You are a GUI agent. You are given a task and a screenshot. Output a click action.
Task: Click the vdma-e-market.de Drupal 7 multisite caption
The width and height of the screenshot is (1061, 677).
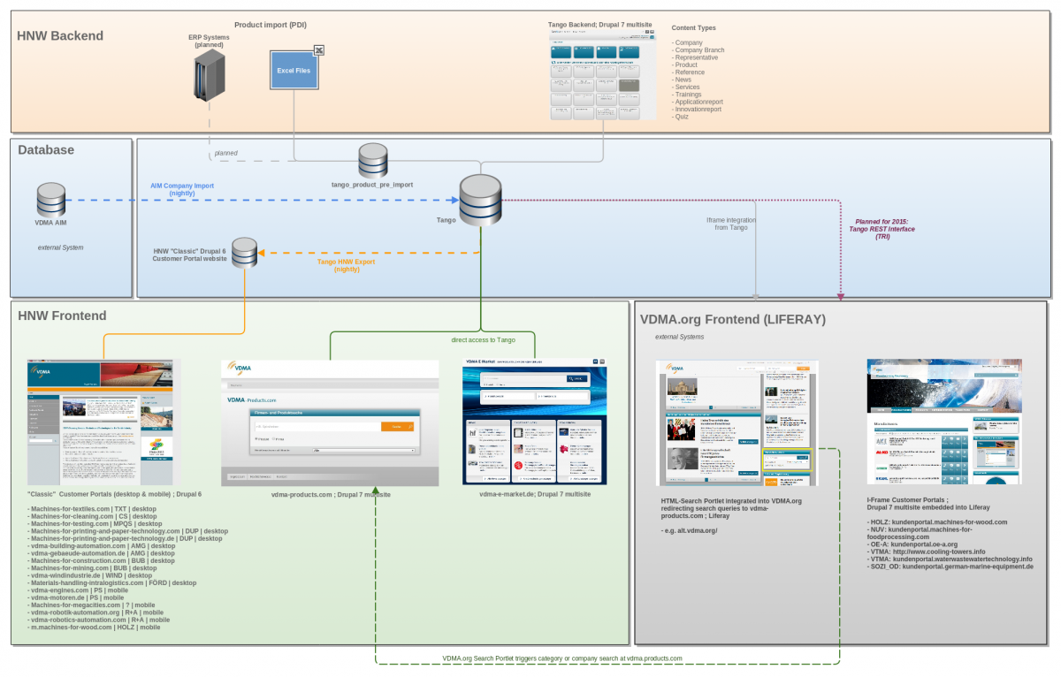[535, 494]
